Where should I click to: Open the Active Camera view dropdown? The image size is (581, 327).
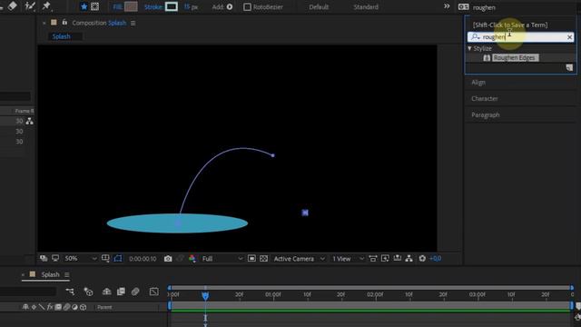pyautogui.click(x=300, y=259)
